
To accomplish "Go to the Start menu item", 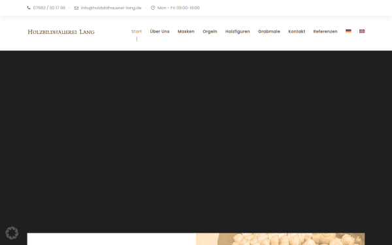I will click(x=137, y=31).
